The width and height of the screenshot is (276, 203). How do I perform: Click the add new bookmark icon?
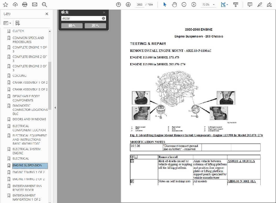18,23
